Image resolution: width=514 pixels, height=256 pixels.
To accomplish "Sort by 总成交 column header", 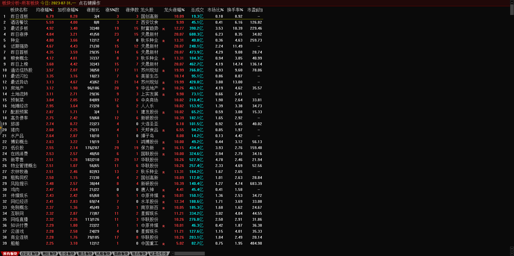I will [197, 10].
